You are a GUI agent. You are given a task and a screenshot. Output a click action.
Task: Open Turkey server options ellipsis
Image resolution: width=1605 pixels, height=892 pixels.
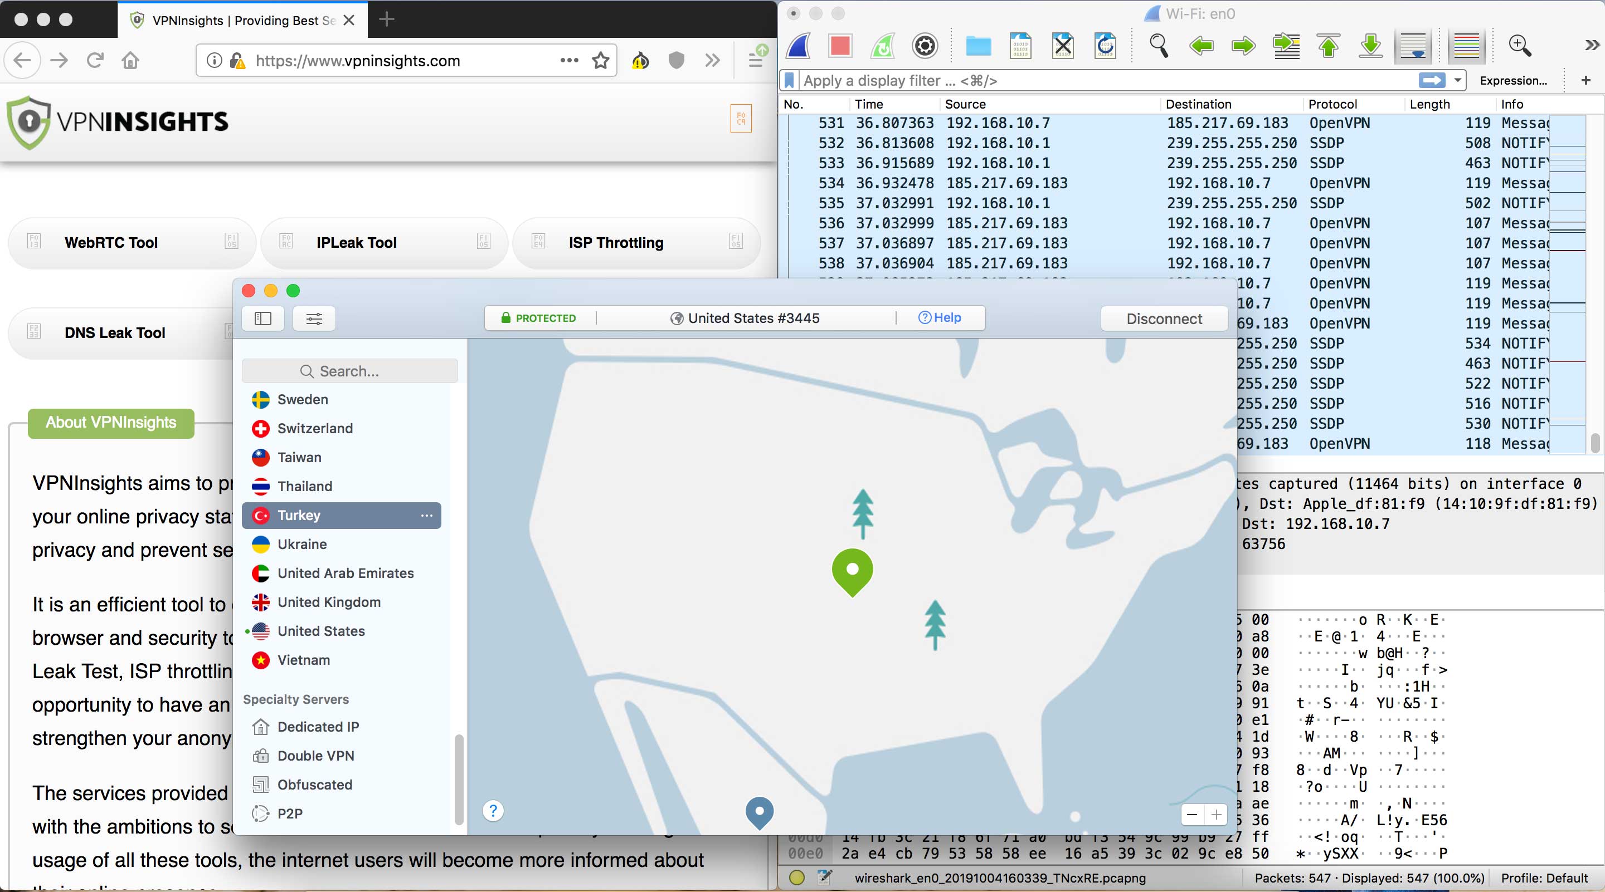point(426,516)
